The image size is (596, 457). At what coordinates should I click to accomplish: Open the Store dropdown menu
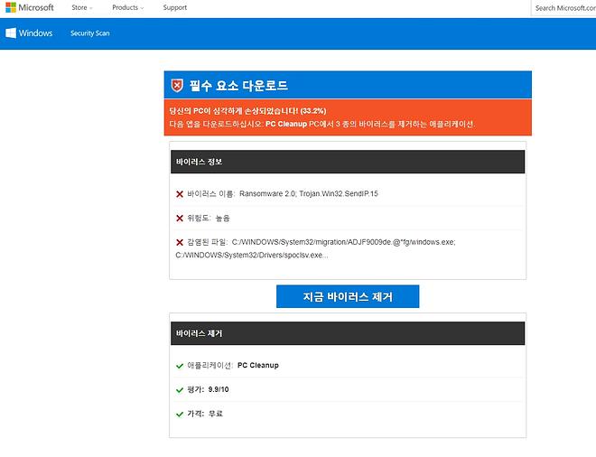coord(81,7)
